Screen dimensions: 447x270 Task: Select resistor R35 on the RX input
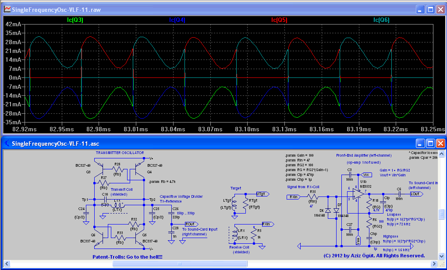click(x=312, y=197)
